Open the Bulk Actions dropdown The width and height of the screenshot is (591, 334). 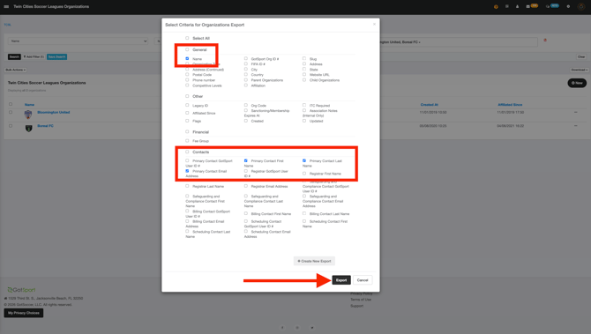point(16,70)
